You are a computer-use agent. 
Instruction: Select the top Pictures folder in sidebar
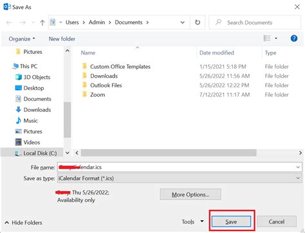(x=29, y=52)
